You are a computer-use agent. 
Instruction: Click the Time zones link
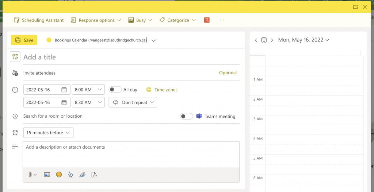click(165, 90)
